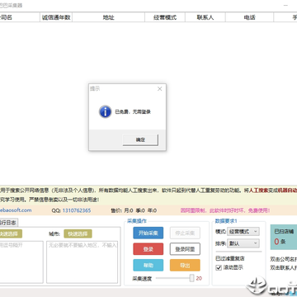Minimize the collector window
The height and width of the screenshot is (297, 297).
click(x=286, y=5)
